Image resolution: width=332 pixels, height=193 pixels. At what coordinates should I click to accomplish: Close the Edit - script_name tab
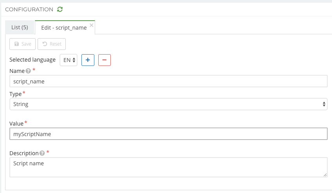[x=91, y=25]
